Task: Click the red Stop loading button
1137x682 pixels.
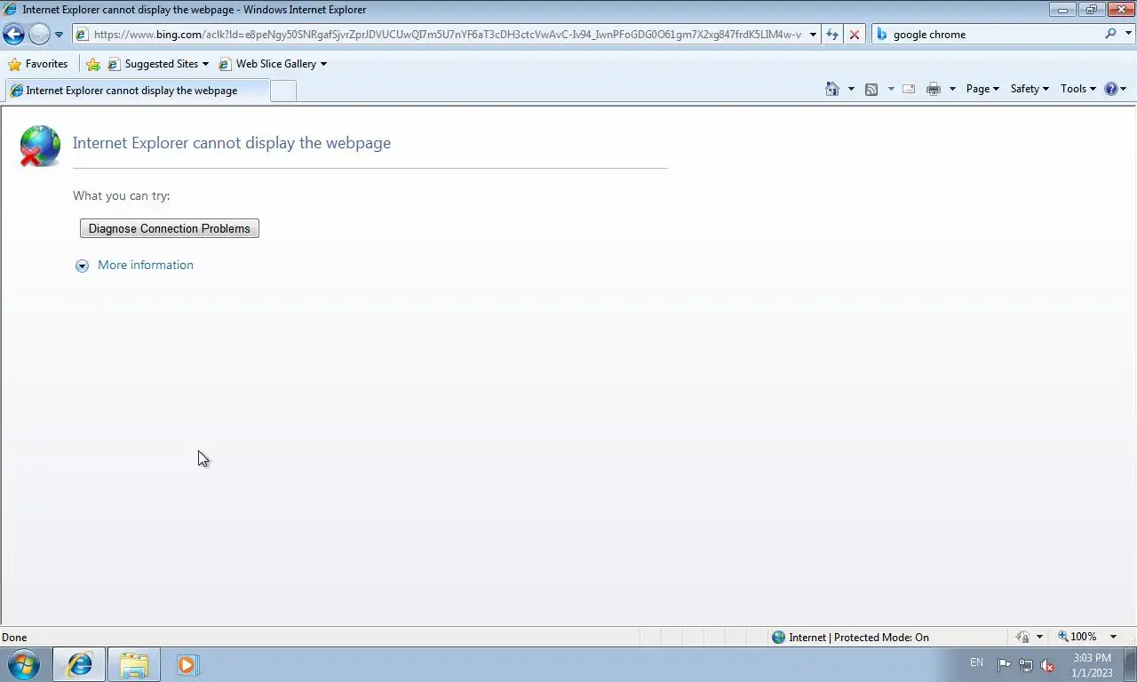Action: click(x=855, y=35)
